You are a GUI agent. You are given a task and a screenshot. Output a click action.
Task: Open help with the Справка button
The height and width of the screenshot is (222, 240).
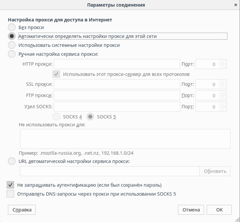click(x=22, y=209)
